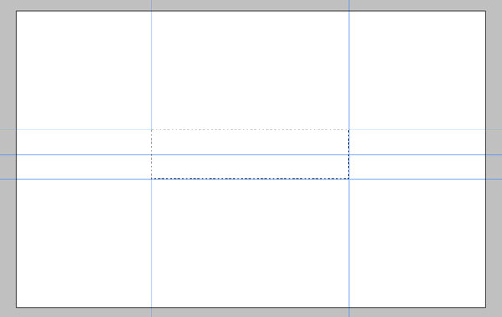Click canvas area below marquee between vertical guides
This screenshot has height=317, width=502.
click(250, 243)
